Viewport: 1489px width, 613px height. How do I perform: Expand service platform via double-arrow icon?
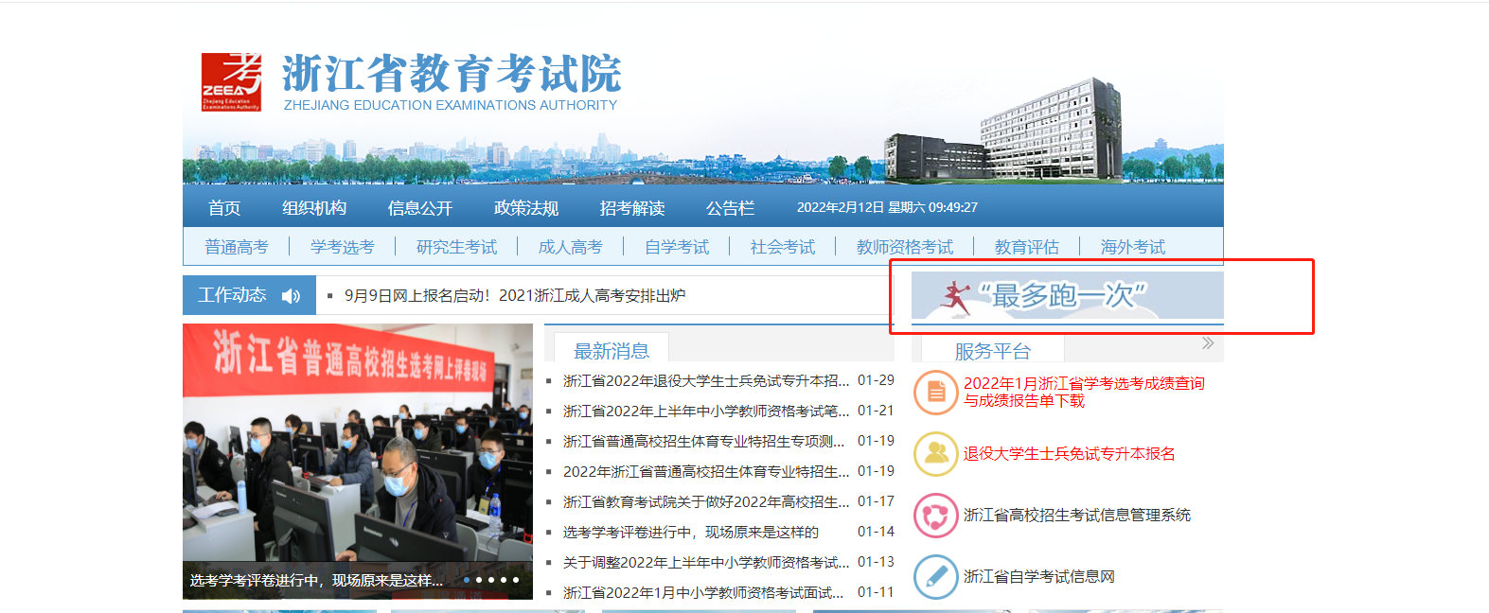click(1208, 343)
